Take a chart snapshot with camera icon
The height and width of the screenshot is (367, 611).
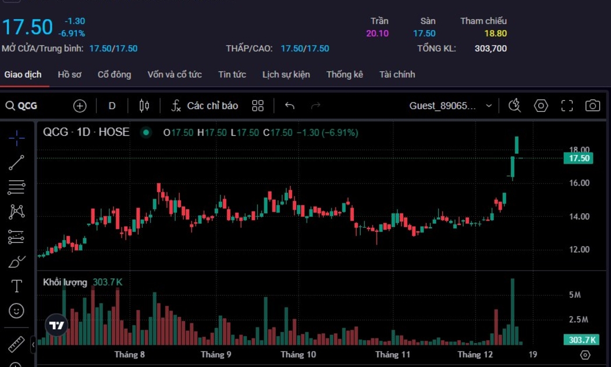tap(592, 105)
